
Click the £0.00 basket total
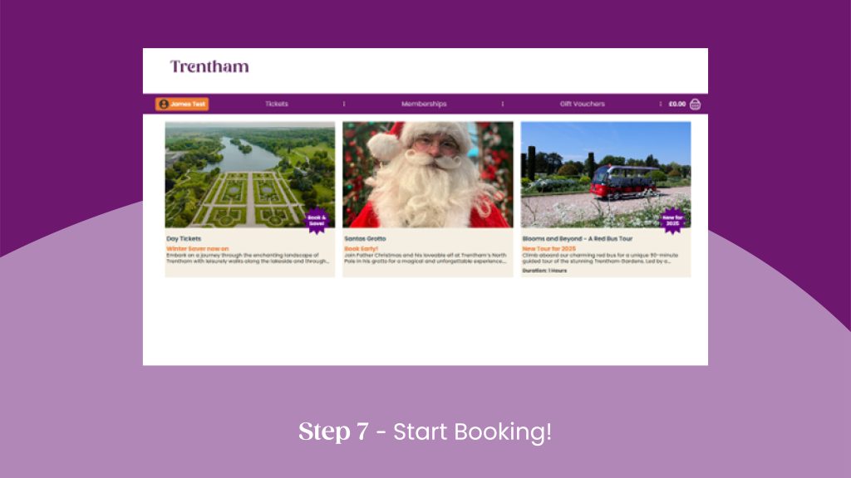tap(676, 104)
